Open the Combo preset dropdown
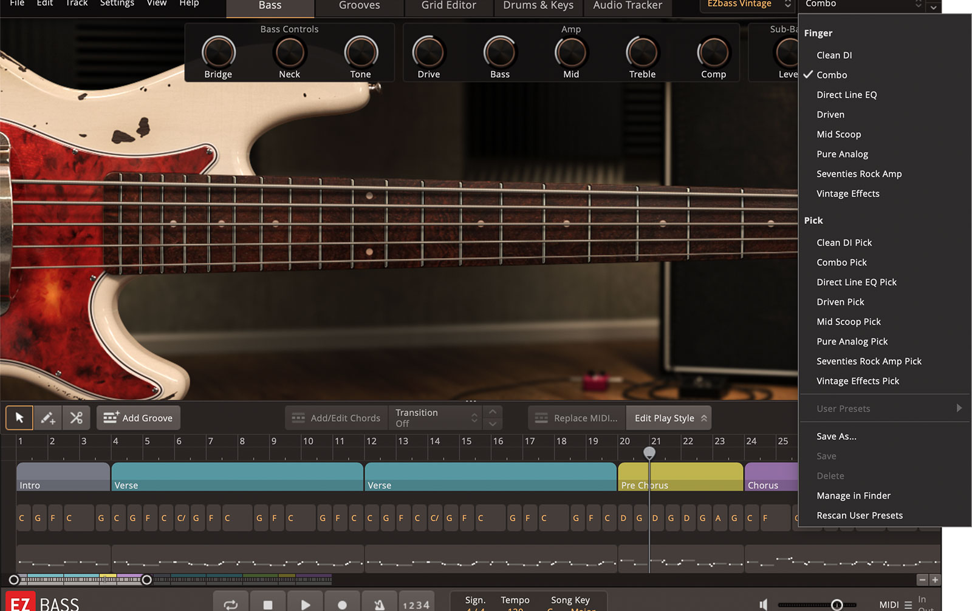This screenshot has height=611, width=972. pyautogui.click(x=863, y=5)
